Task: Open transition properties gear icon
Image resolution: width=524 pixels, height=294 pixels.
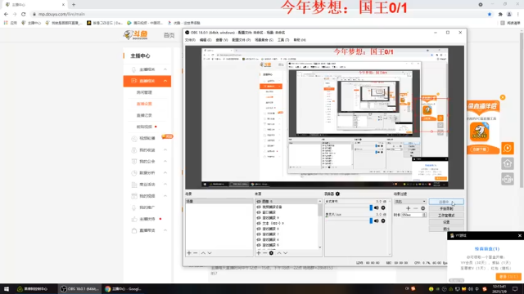Action: (423, 208)
